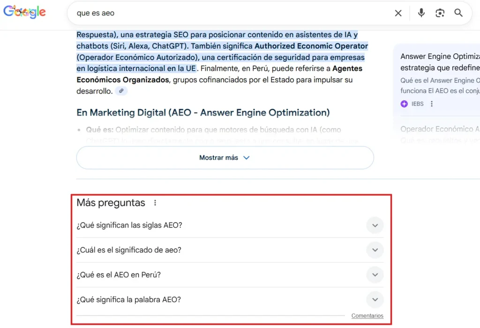Click heading "En Marketing Digital (AEO - Answer Engine Optimization)"

tap(203, 112)
